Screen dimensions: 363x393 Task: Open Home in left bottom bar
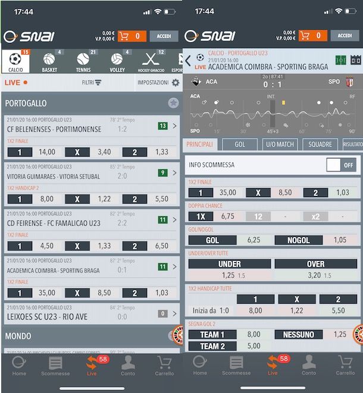[19, 366]
